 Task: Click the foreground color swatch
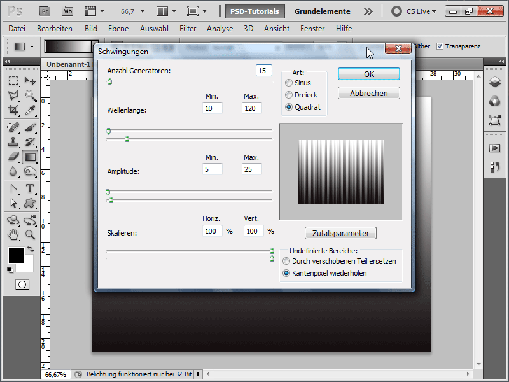tap(17, 255)
